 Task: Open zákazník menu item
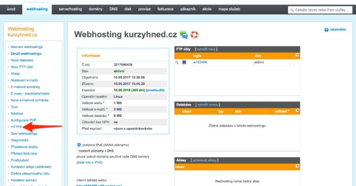click(x=188, y=9)
